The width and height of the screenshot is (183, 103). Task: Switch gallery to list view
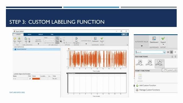(x=168, y=52)
